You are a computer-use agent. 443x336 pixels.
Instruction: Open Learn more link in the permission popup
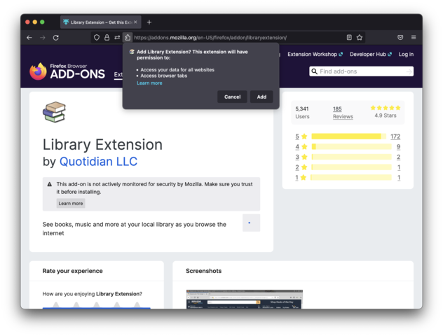pyautogui.click(x=149, y=83)
